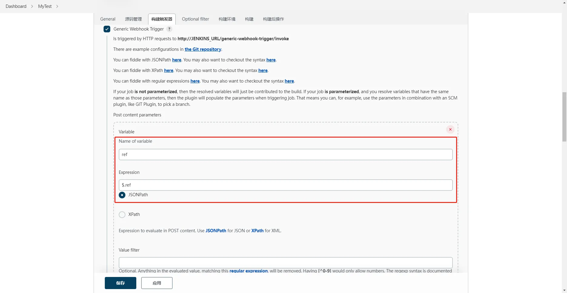Expand the Dashboard breadcrumb chevron
This screenshot has height=293, width=567.
pyautogui.click(x=32, y=6)
